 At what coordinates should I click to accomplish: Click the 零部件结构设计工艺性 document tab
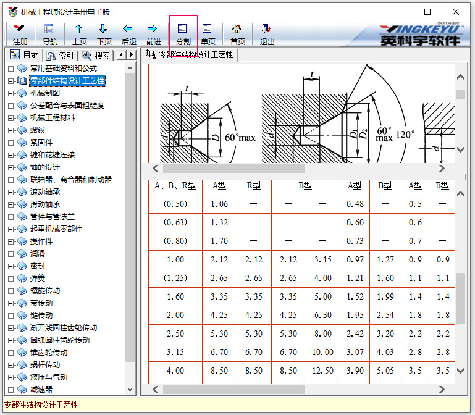(191, 55)
